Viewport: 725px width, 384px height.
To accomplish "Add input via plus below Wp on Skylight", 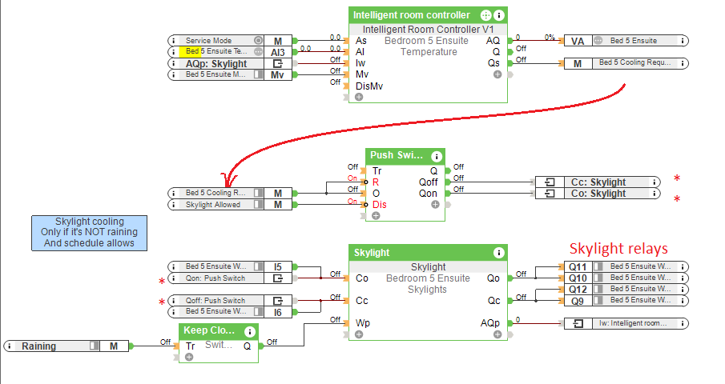I will (x=359, y=334).
